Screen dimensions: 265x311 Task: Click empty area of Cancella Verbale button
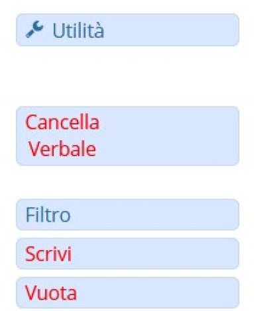(x=169, y=136)
